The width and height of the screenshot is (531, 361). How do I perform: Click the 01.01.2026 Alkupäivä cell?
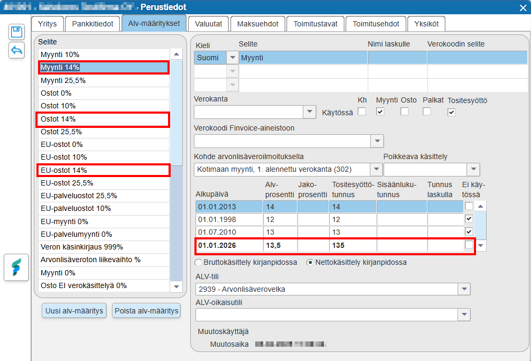[229, 245]
